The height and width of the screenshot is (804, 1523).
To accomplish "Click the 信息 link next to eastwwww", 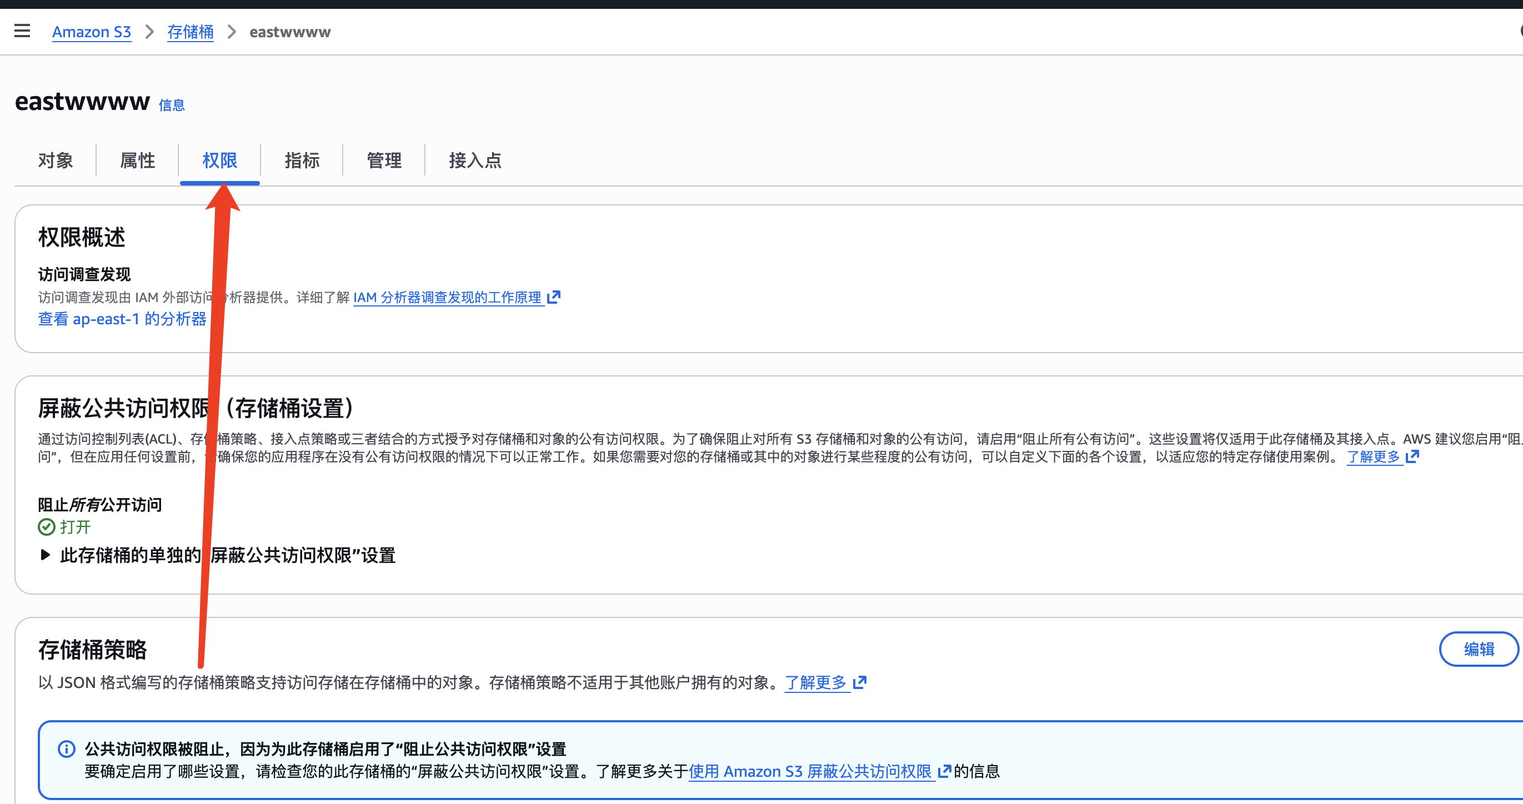I will [172, 105].
